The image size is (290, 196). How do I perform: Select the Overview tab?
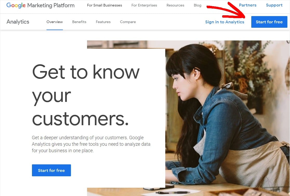tap(55, 22)
